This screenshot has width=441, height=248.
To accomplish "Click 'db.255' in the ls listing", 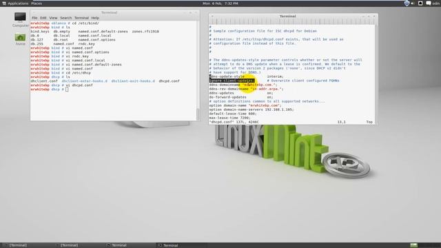I will [x=37, y=44].
